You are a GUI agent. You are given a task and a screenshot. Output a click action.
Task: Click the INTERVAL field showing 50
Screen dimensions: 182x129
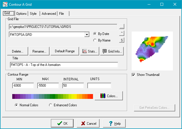[73, 86]
